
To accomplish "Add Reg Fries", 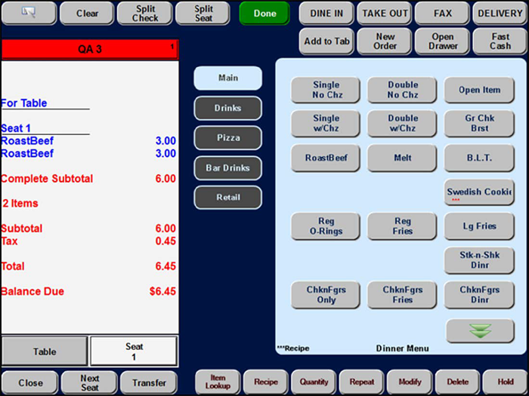I will coord(402,226).
